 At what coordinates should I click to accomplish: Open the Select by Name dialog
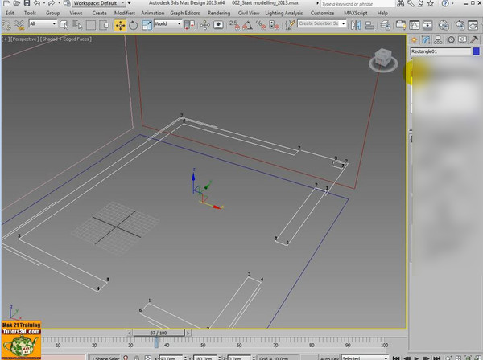77,25
